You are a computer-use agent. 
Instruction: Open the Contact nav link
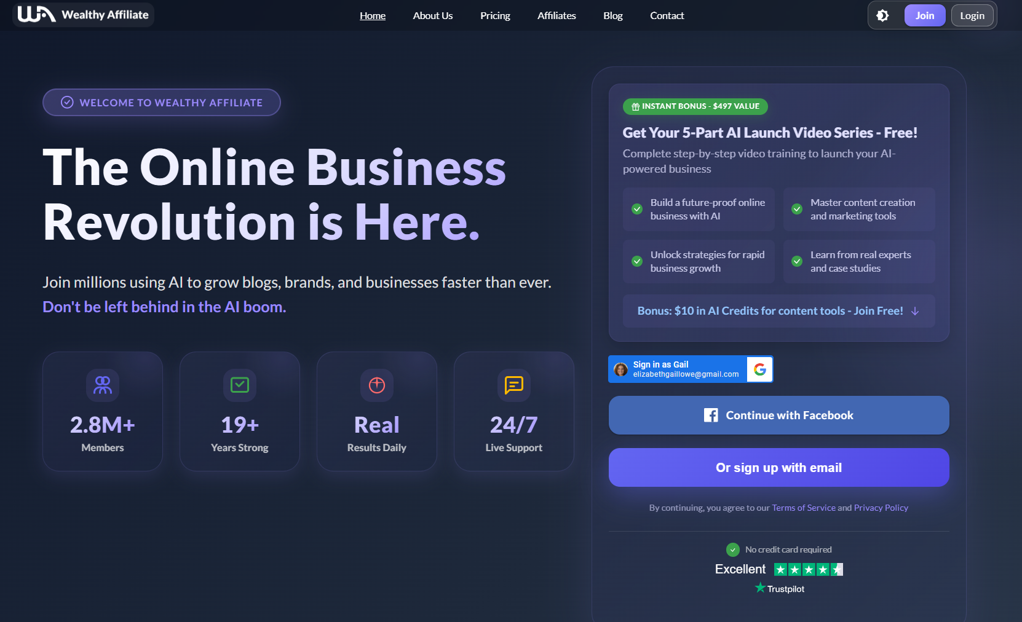[x=667, y=15]
